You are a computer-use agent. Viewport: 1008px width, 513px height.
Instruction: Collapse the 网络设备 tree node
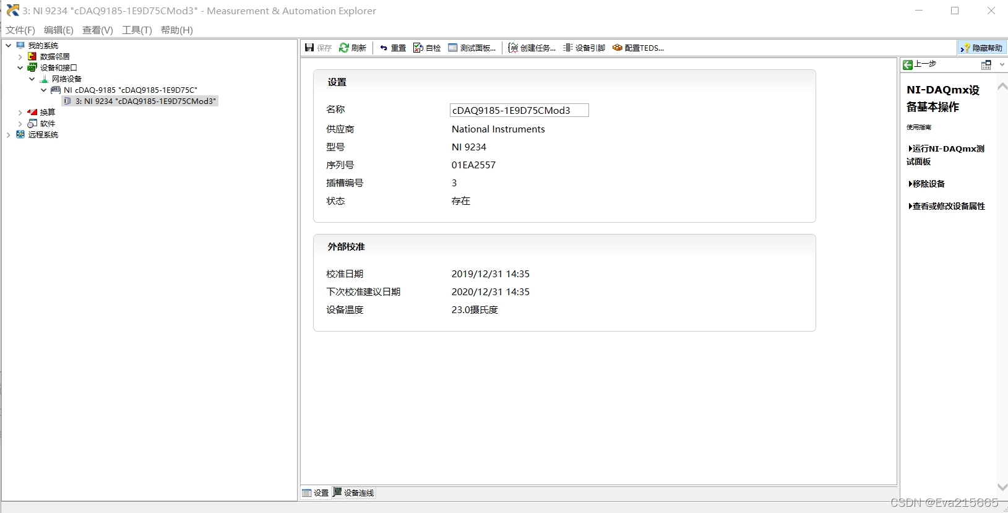tap(32, 79)
